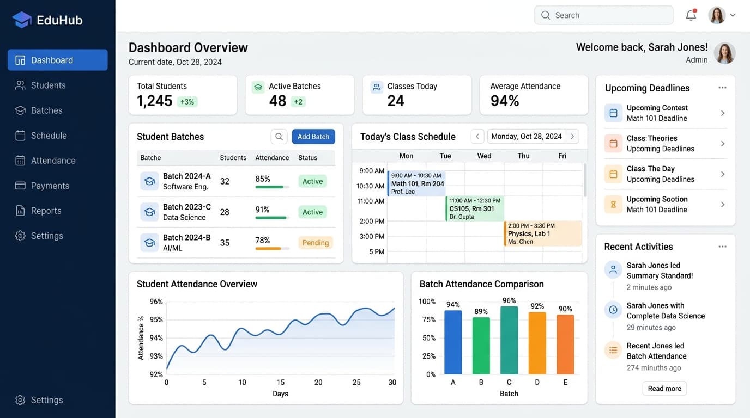The image size is (750, 418).
Task: Open the Schedule sidebar item
Action: pos(57,136)
